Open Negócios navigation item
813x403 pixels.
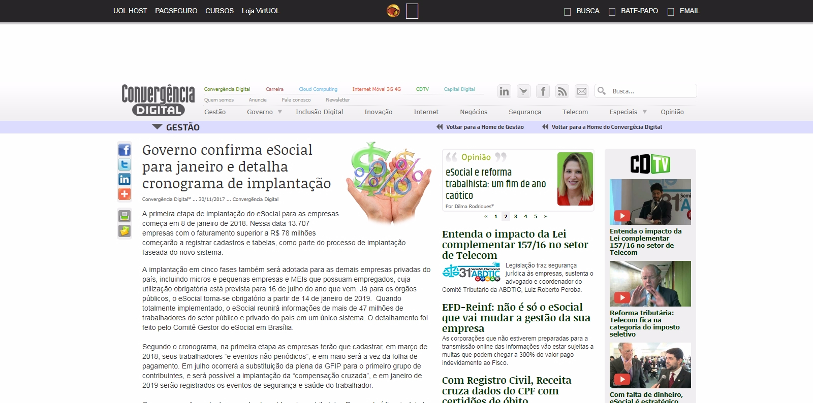(474, 112)
